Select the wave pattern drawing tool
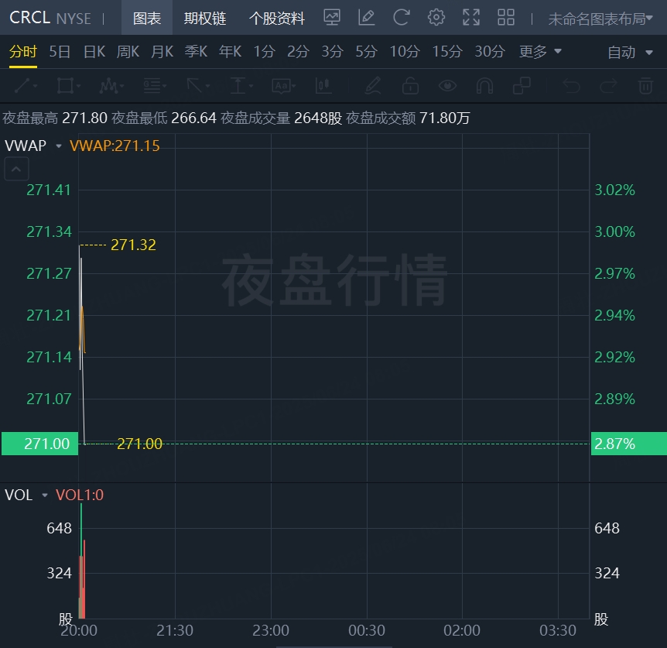The image size is (667, 648). pos(111,86)
